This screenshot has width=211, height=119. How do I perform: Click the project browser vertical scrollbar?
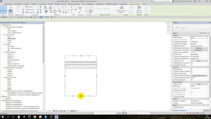(43, 45)
